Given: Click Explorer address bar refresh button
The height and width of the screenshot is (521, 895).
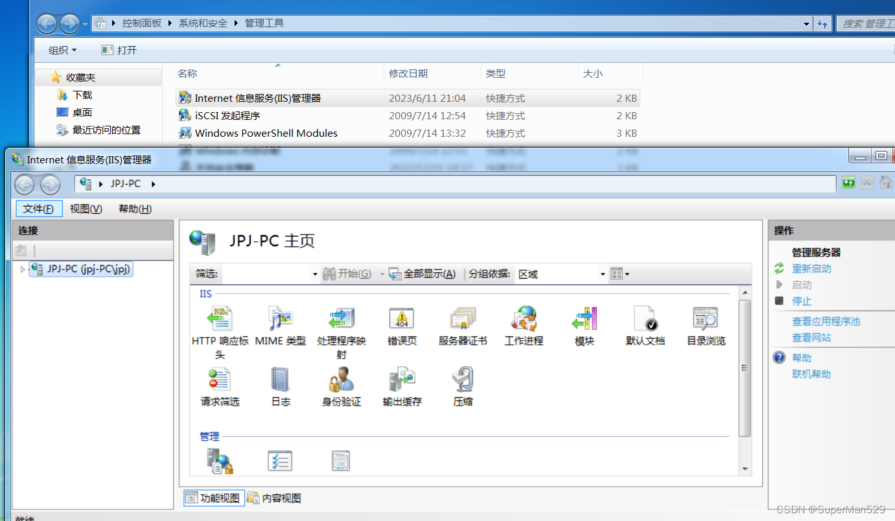Looking at the screenshot, I should (x=822, y=24).
